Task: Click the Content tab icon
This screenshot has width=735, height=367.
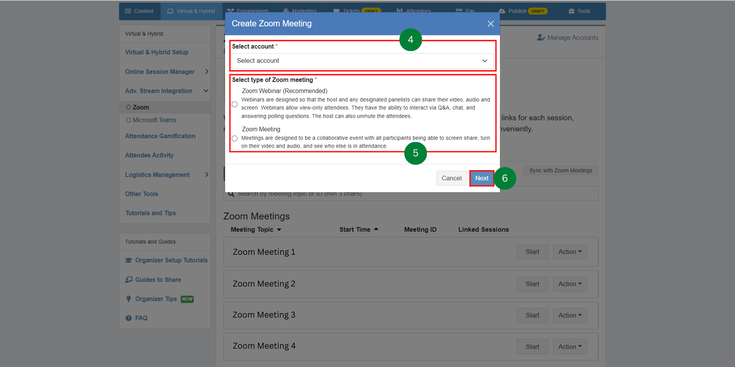Action: point(129,11)
